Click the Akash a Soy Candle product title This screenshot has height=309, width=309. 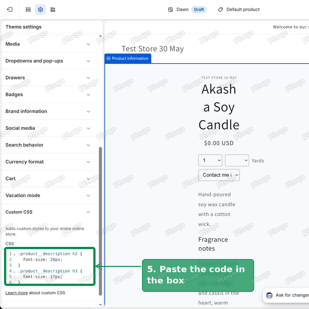pos(219,107)
